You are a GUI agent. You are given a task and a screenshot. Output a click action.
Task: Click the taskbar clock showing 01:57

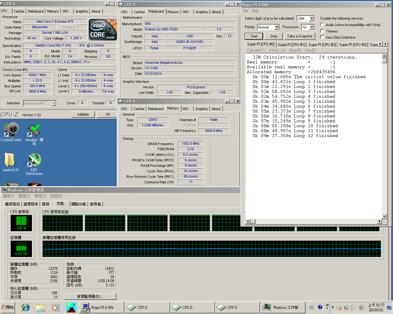[x=376, y=307]
